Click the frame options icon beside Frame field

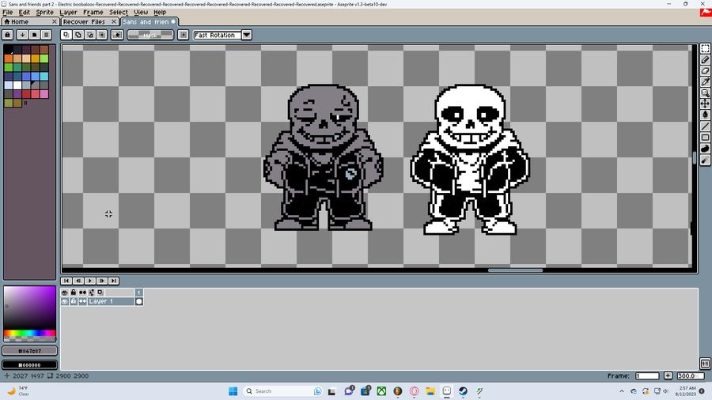[x=668, y=375]
